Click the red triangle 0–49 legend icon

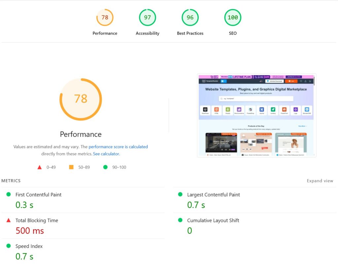coord(40,167)
